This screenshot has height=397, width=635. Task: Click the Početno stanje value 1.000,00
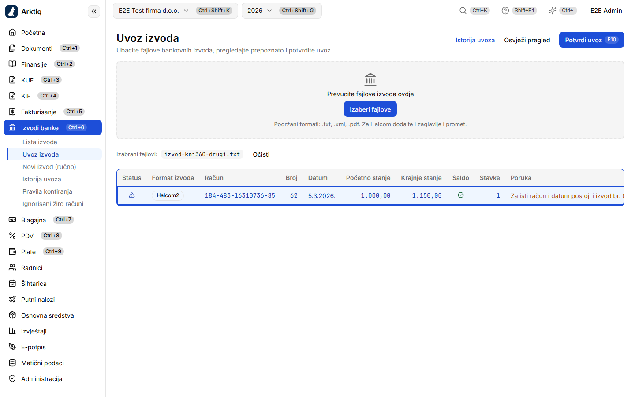[376, 195]
